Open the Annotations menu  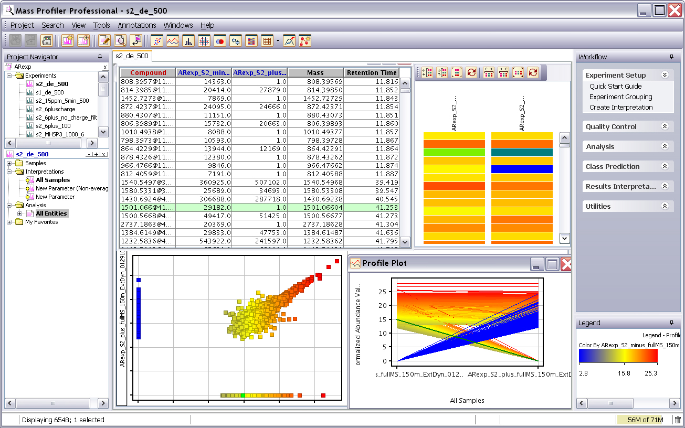136,25
